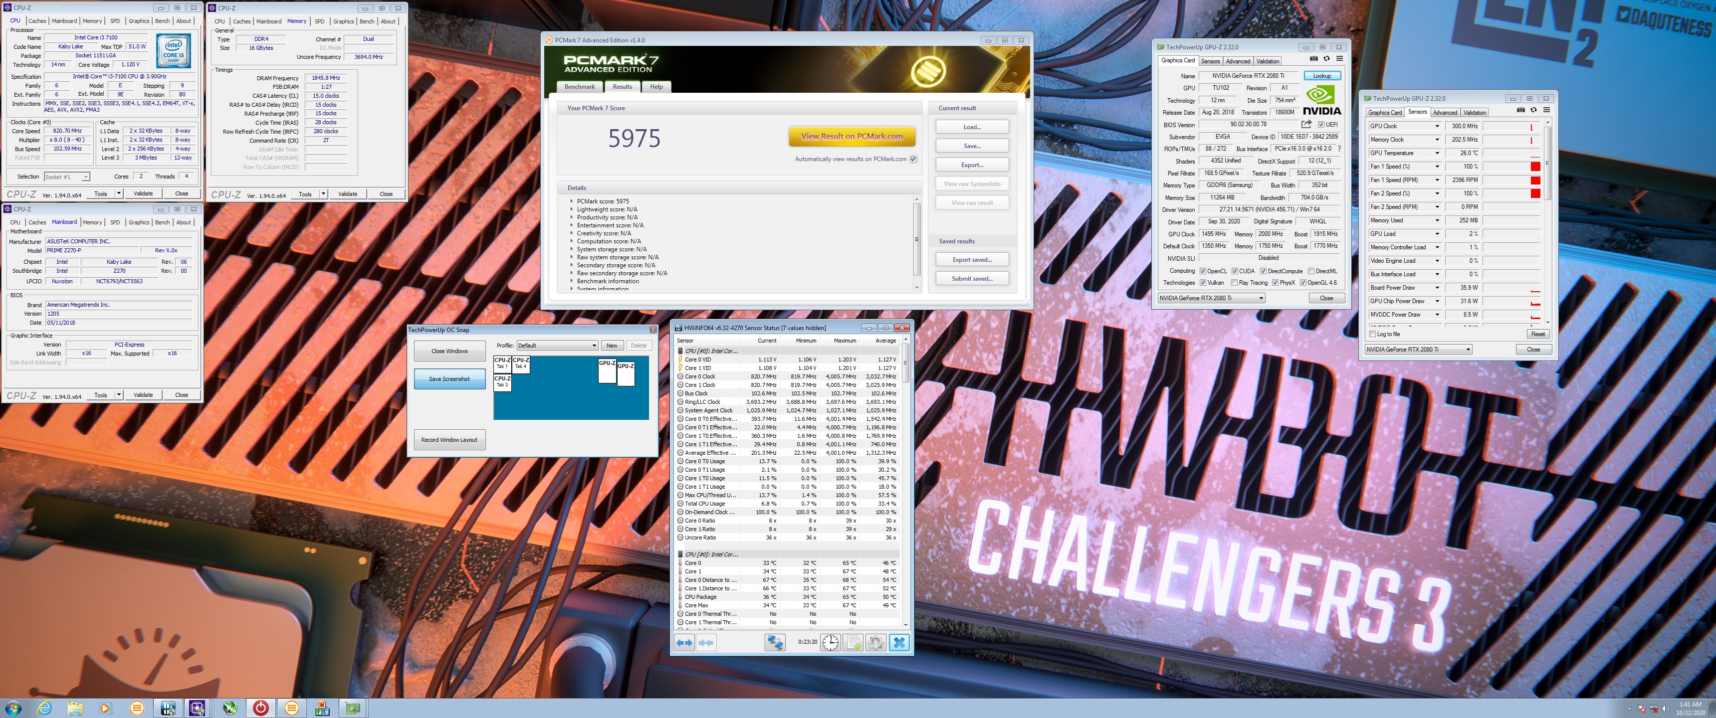Toggle CUDA checkbox in GPU-Z
Viewport: 1716px width, 718px height.
tap(1235, 271)
